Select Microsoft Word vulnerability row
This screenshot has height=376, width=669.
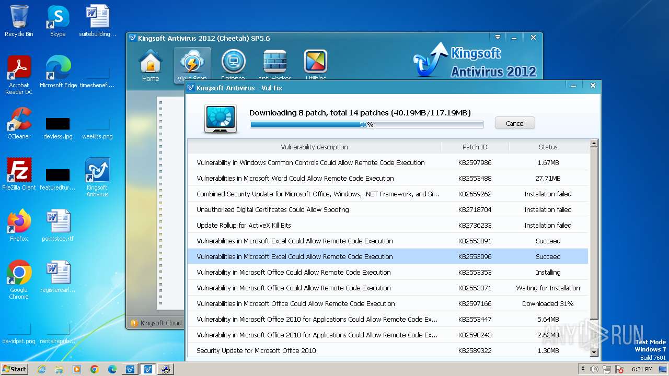(x=388, y=178)
